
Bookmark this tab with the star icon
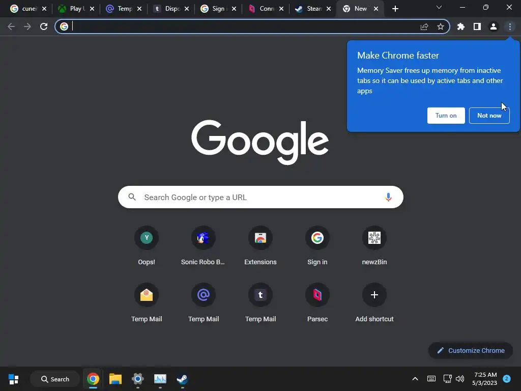click(x=441, y=26)
